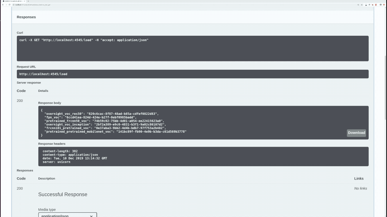Screen dimensions: 387x217
Task: Click the Curl label
Action: tap(20, 33)
